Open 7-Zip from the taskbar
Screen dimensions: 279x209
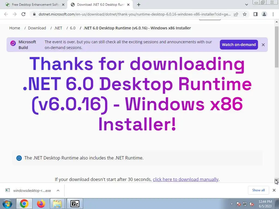click(75, 204)
